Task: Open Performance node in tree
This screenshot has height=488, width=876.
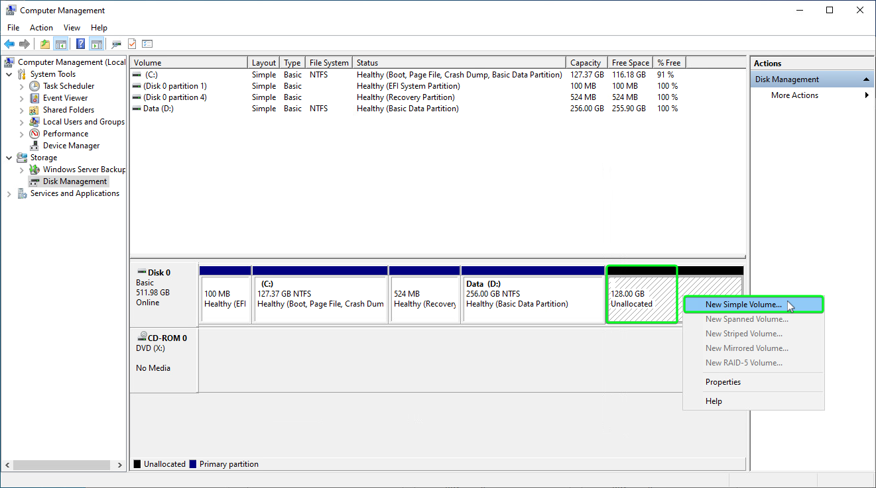Action: [66, 134]
